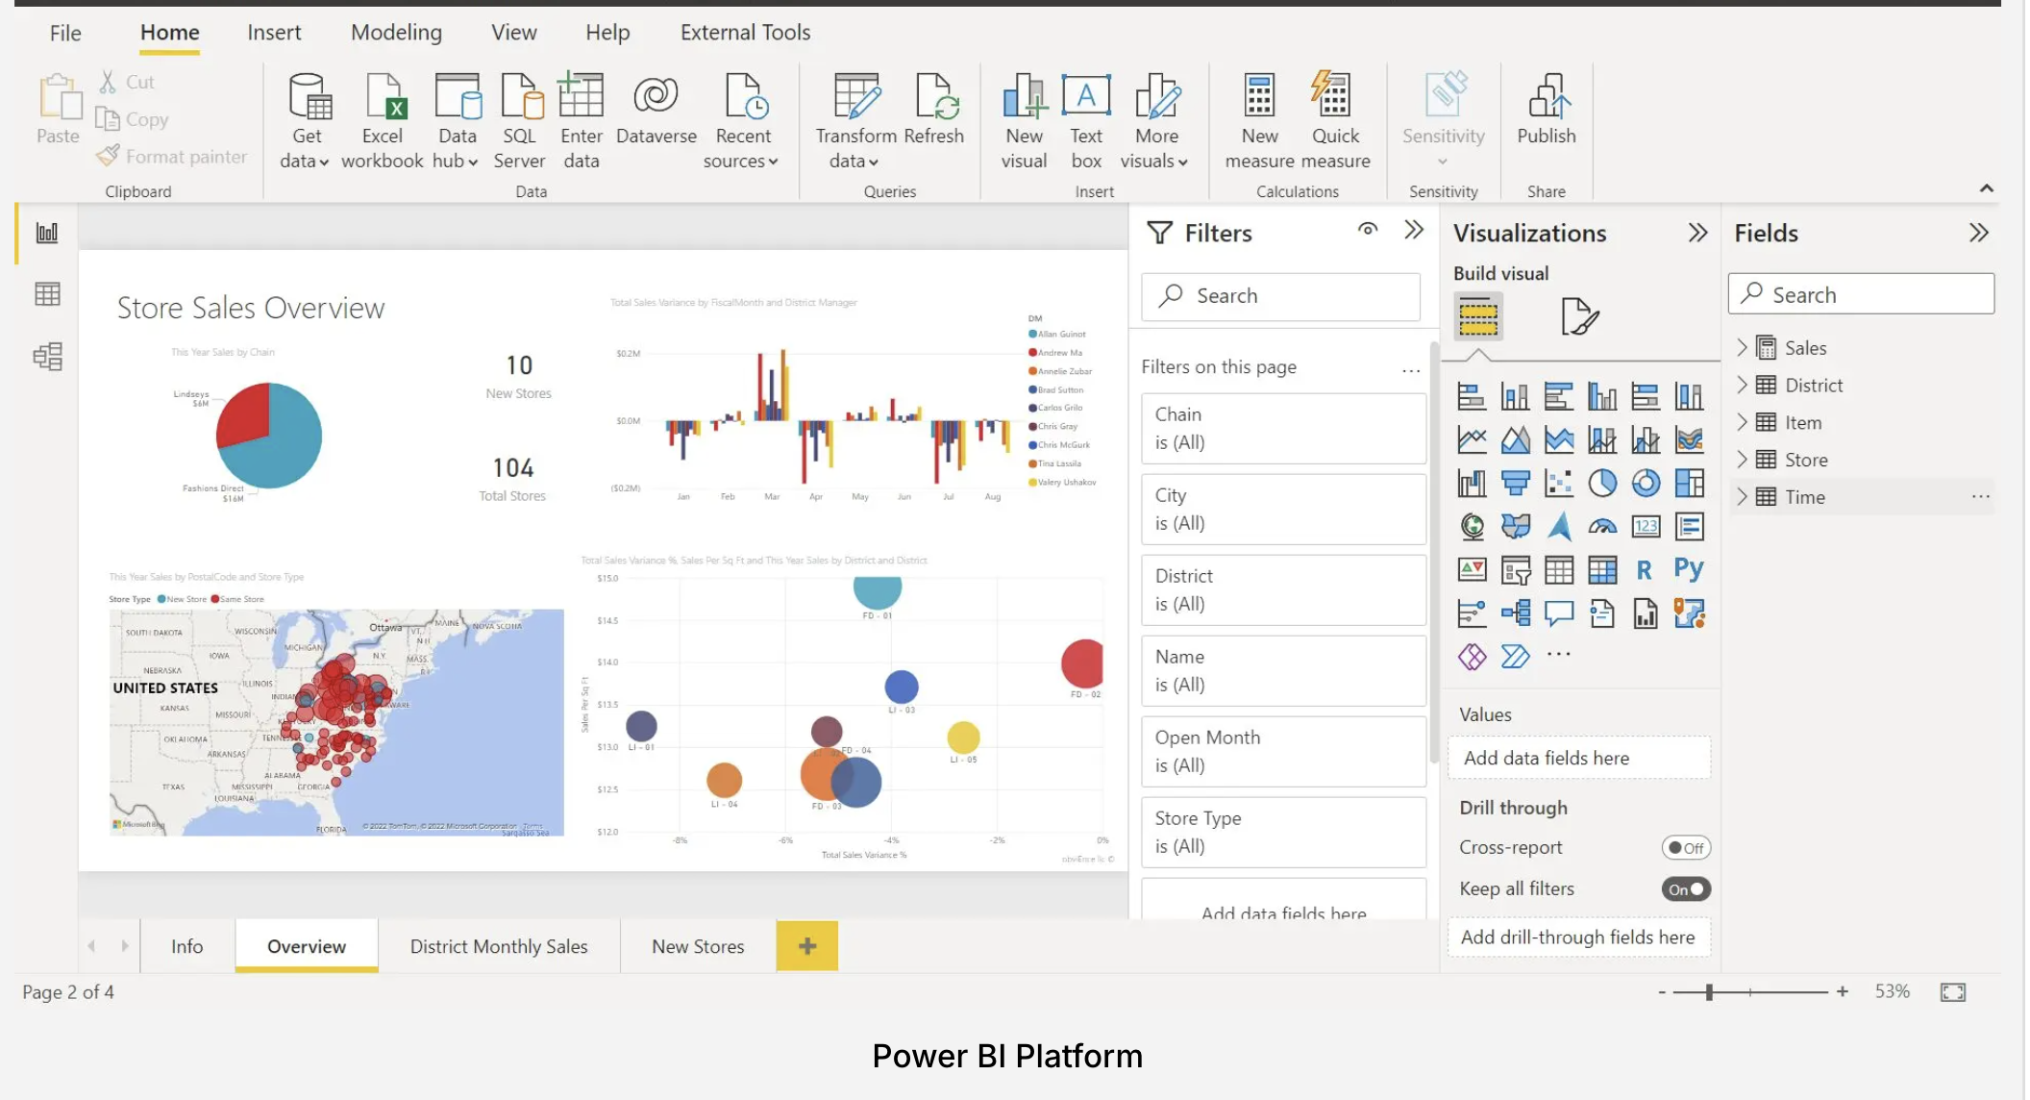Switch to Data view in left sidebar
Viewport: 2030px width, 1100px height.
(47, 294)
